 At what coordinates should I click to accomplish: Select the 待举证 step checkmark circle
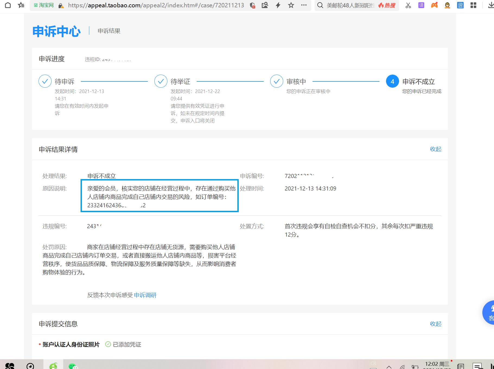point(161,81)
